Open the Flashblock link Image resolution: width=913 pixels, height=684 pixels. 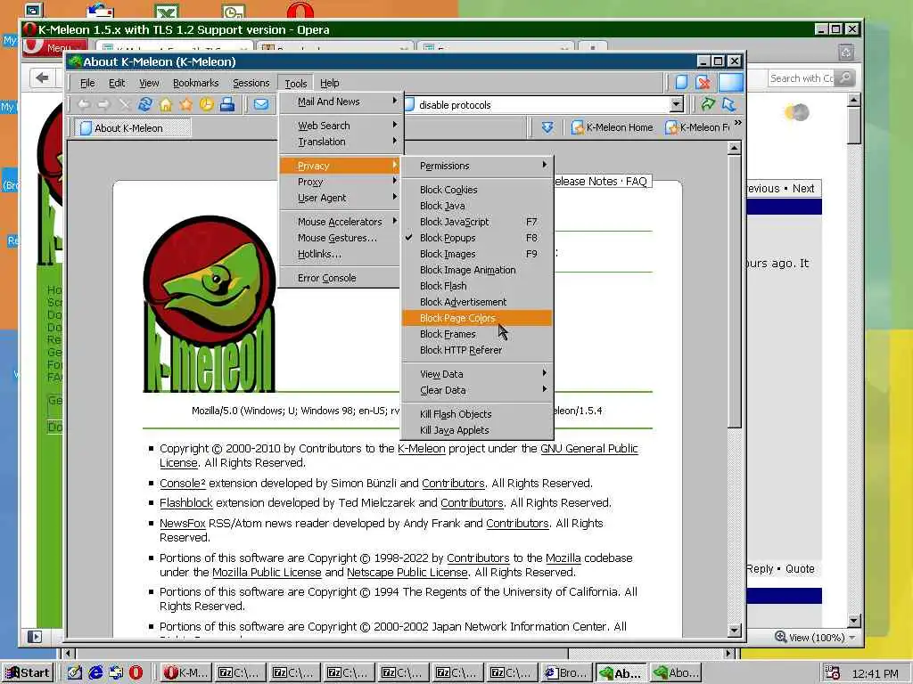coord(186,502)
